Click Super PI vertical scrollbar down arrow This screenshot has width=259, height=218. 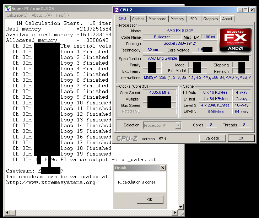180,207
